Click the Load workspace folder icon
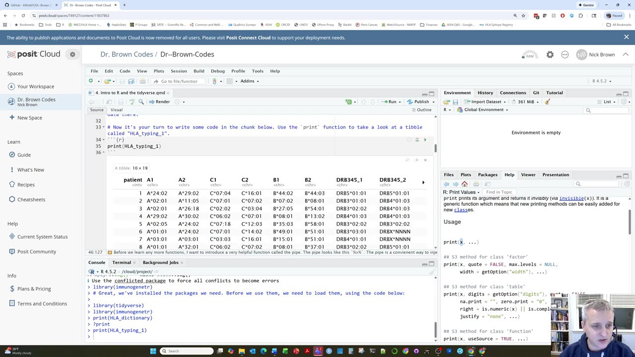Viewport: 635px width, 357px height. coord(446,102)
